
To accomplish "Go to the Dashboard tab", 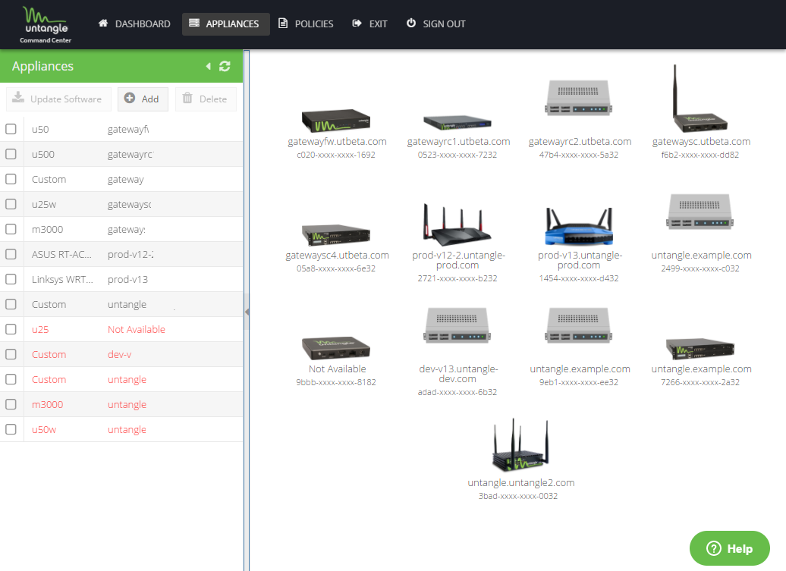I will click(x=134, y=24).
